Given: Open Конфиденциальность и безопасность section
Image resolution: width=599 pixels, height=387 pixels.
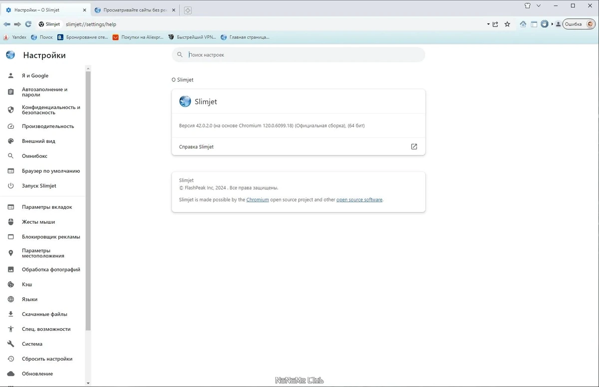Looking at the screenshot, I should (x=43, y=110).
